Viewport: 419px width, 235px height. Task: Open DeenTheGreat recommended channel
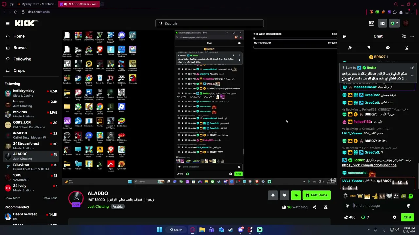[x=31, y=216]
